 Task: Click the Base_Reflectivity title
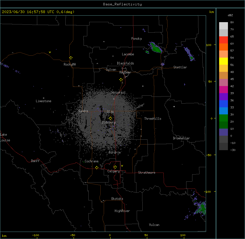tap(122, 4)
